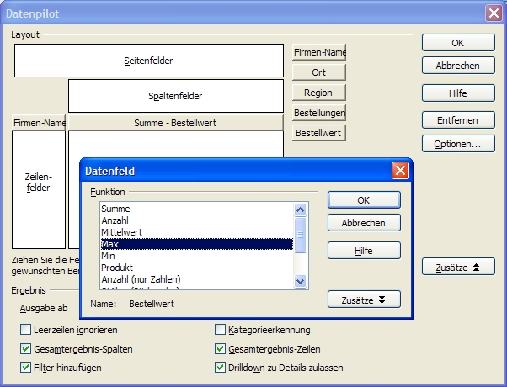Click the Region field button
Viewport: 507px width, 387px height.
[319, 93]
